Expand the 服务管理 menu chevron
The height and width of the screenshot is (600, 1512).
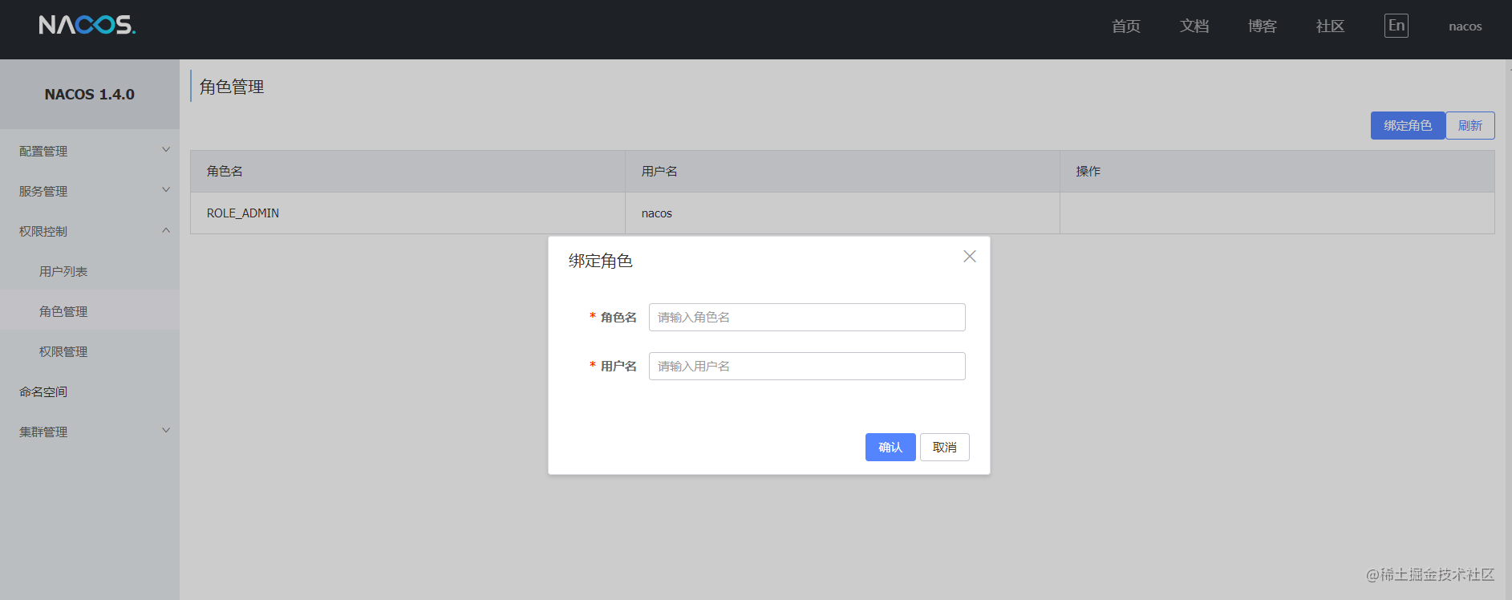[166, 190]
